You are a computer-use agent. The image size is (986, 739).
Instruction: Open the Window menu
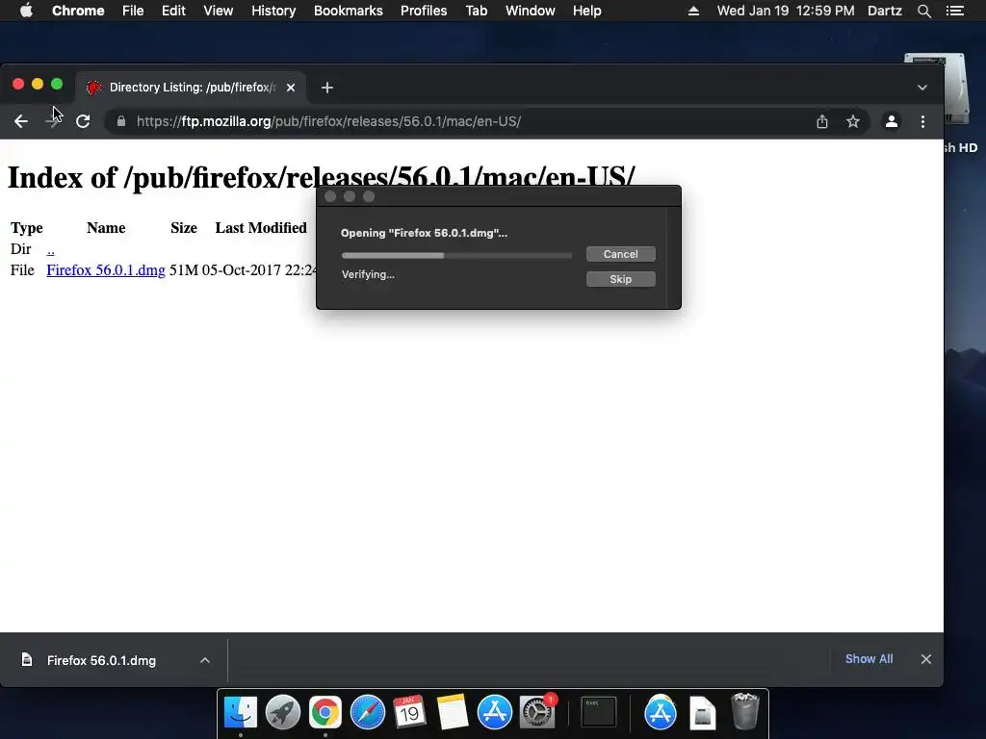[x=531, y=11]
